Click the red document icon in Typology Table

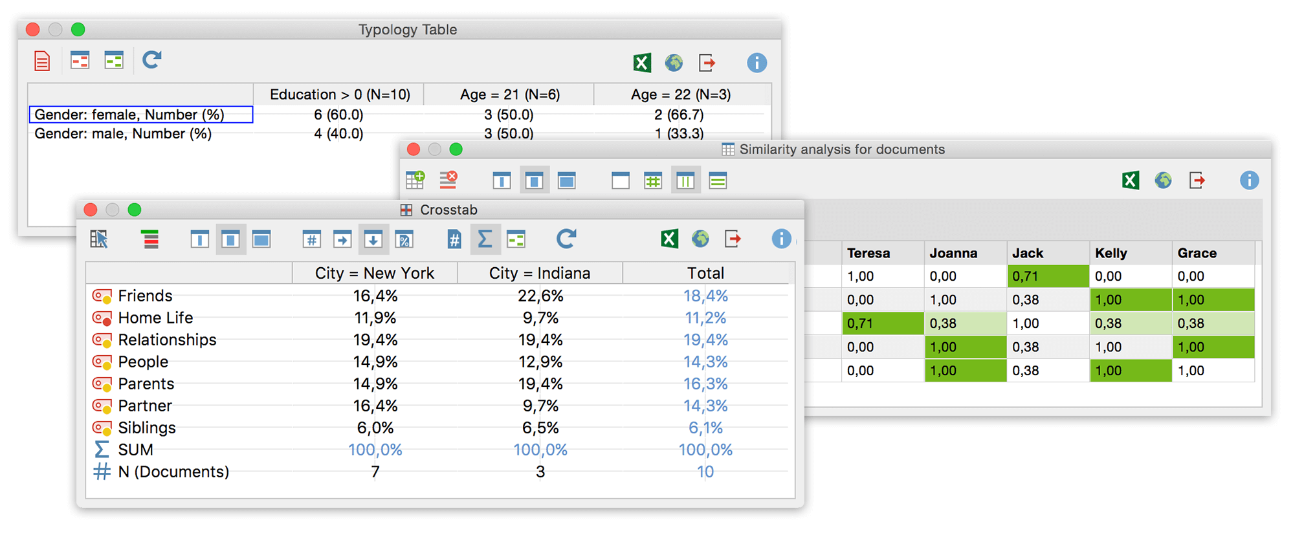42,61
